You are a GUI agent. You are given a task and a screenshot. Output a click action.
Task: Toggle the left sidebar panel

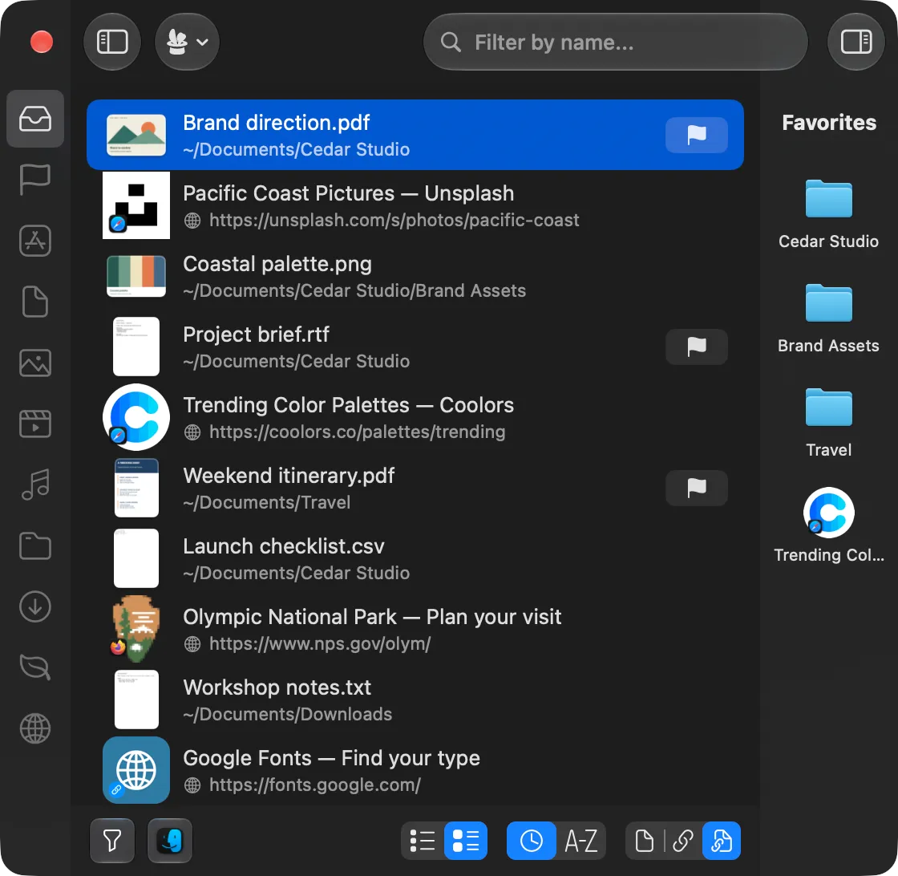tap(112, 42)
